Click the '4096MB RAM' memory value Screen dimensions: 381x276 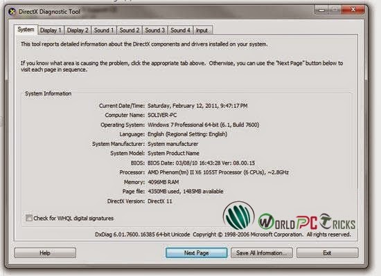pos(163,182)
